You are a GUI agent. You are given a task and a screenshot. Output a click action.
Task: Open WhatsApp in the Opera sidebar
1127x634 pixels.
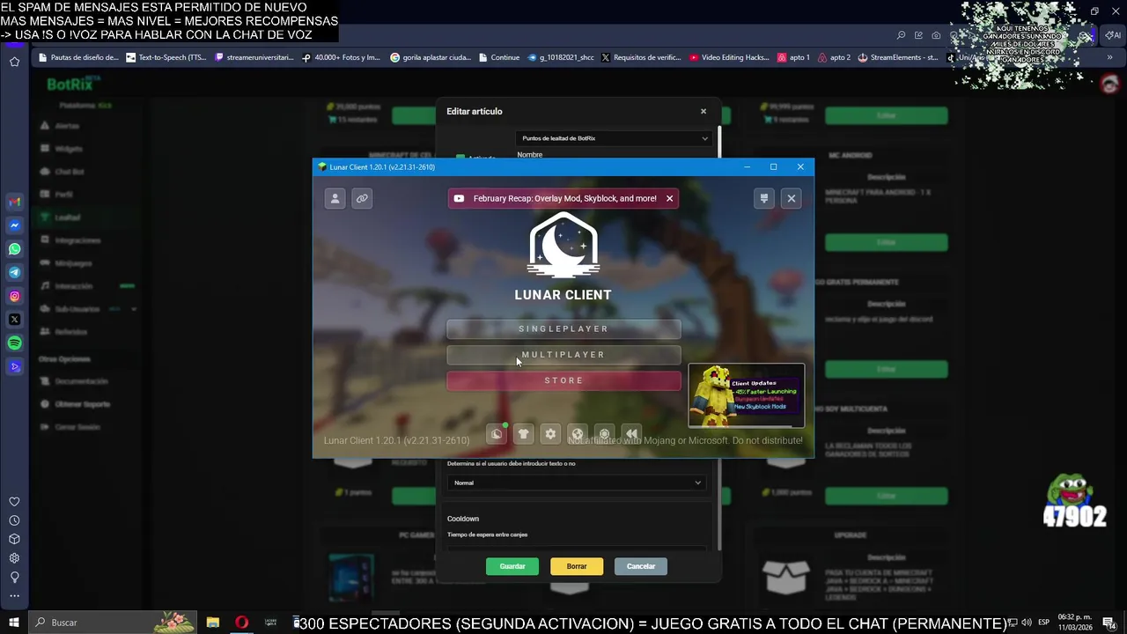[x=15, y=249]
